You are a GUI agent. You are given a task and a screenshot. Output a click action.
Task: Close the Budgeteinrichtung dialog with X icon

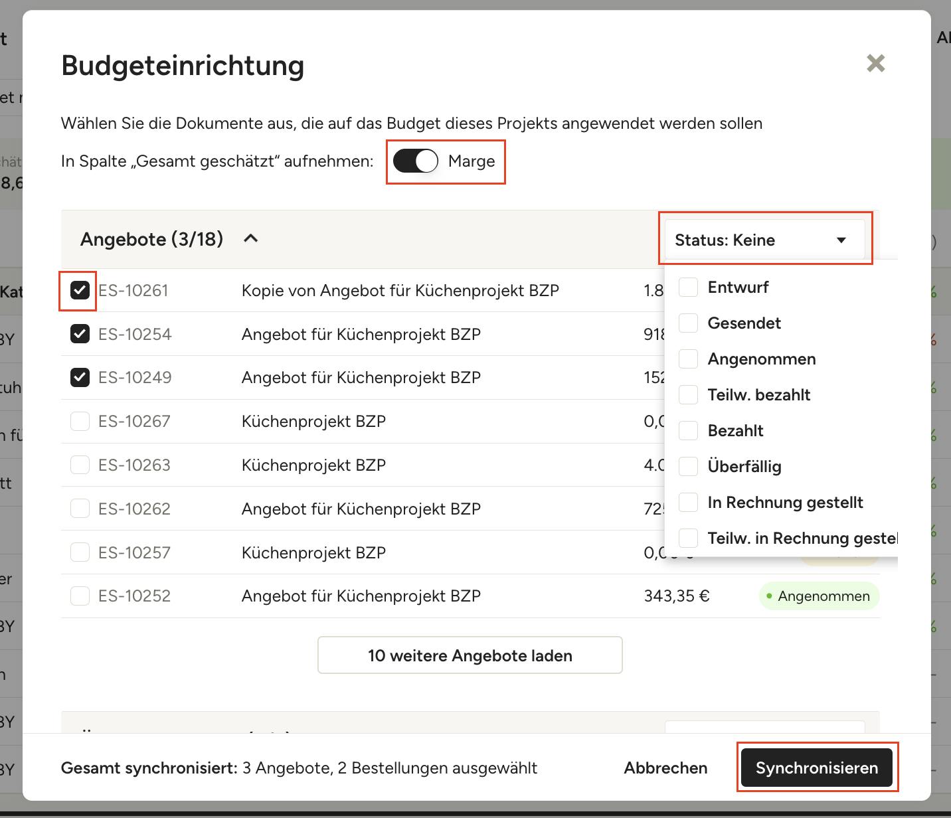coord(875,64)
